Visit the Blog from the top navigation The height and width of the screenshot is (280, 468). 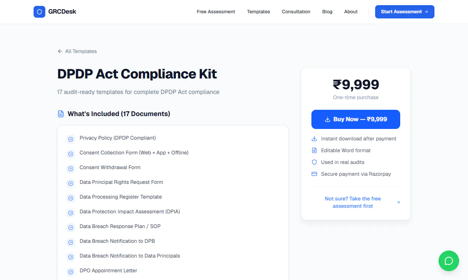tap(327, 12)
